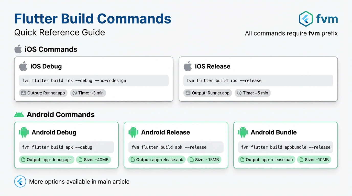Select the Apple icon in iOS Release card

pos(188,66)
